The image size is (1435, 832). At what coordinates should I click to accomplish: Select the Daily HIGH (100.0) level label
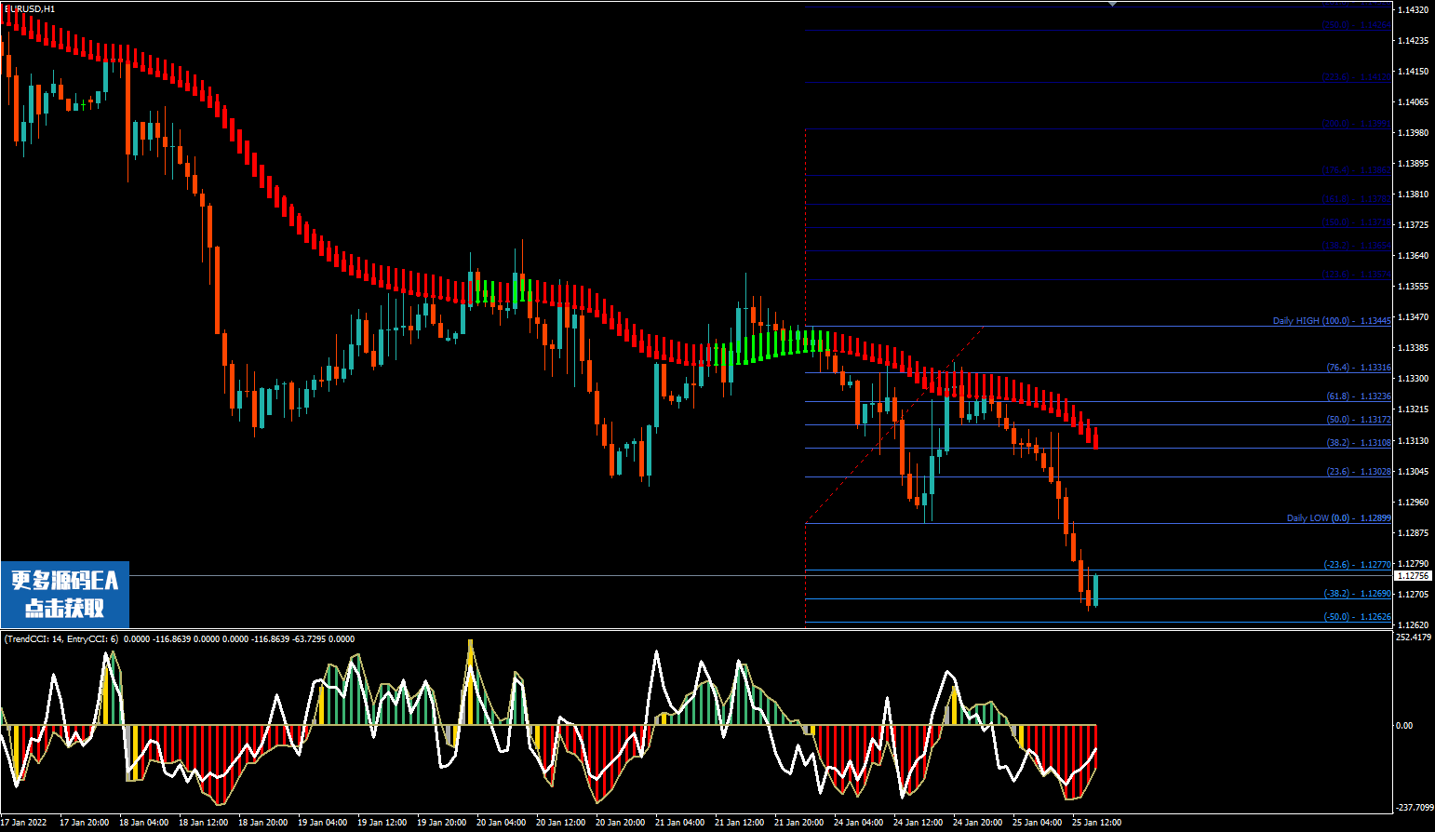pos(1331,321)
